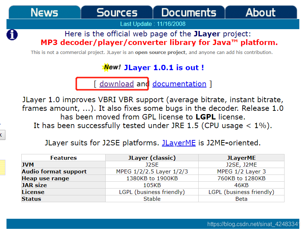This screenshot has width=304, height=231.
Task: Collapse the sidebar with the left-edge arrow
Action: coord(3,135)
